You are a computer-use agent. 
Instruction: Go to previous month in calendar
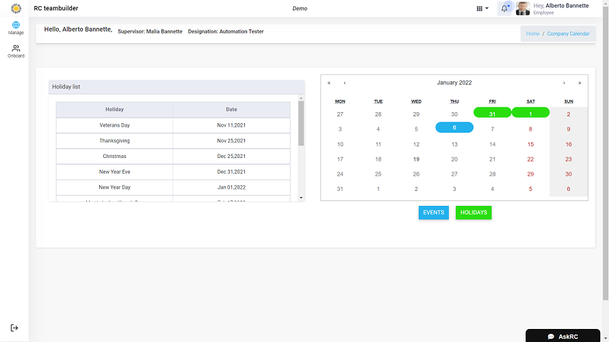coord(344,83)
